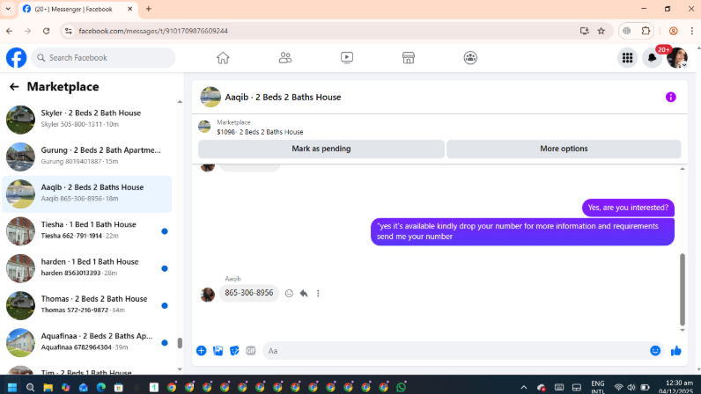Screen dimensions: 701x394
Task: Open Aquafinaa 2 Beds 2 Baths chat
Action: (87, 342)
